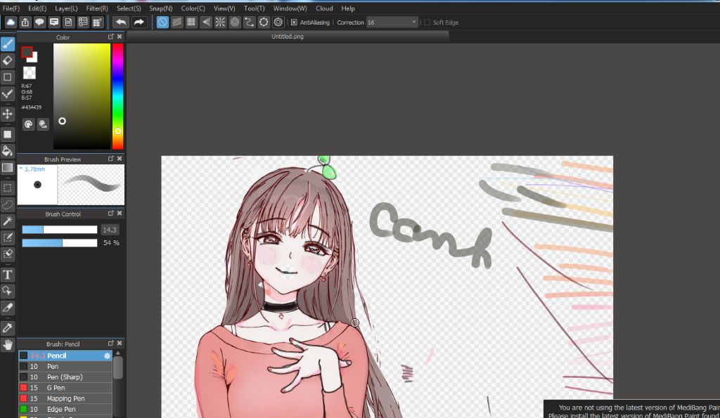Switch to the Untitled.png document tab
Viewport: 720px width, 418px height.
(x=288, y=37)
